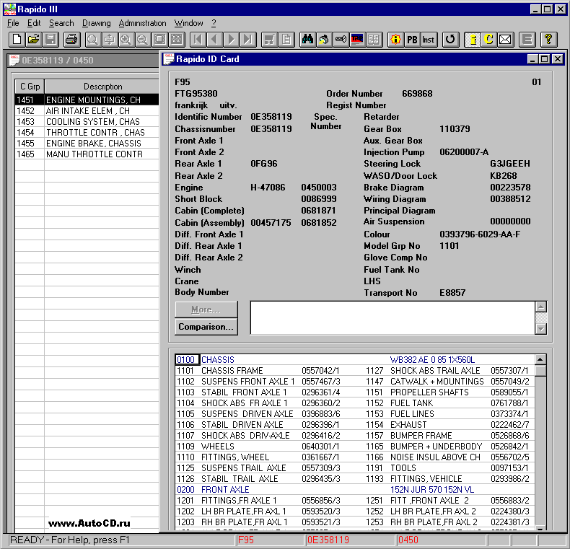The width and height of the screenshot is (570, 549).
Task: Open the ? help menu
Action: pos(214,23)
